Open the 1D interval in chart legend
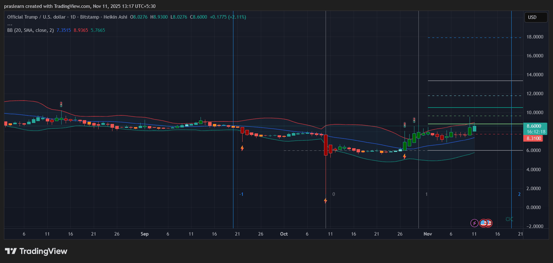553x263 pixels. (x=73, y=17)
